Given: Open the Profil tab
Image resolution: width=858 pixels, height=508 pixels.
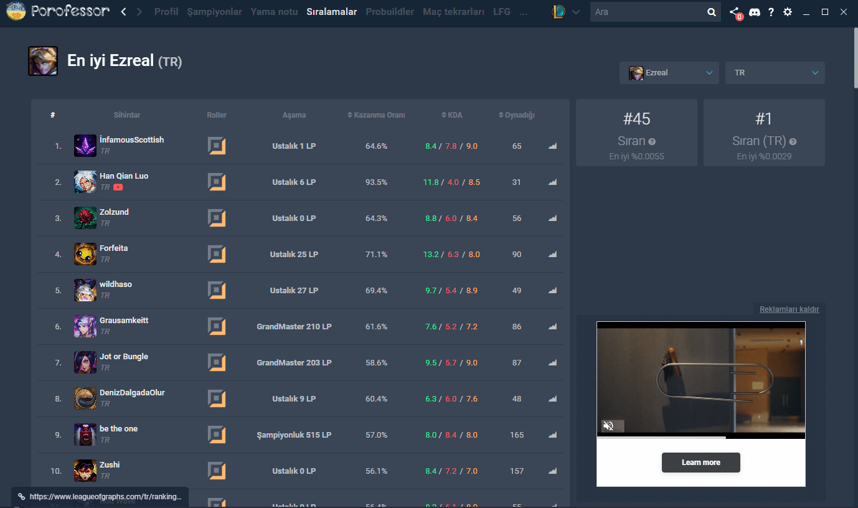Looking at the screenshot, I should 166,12.
